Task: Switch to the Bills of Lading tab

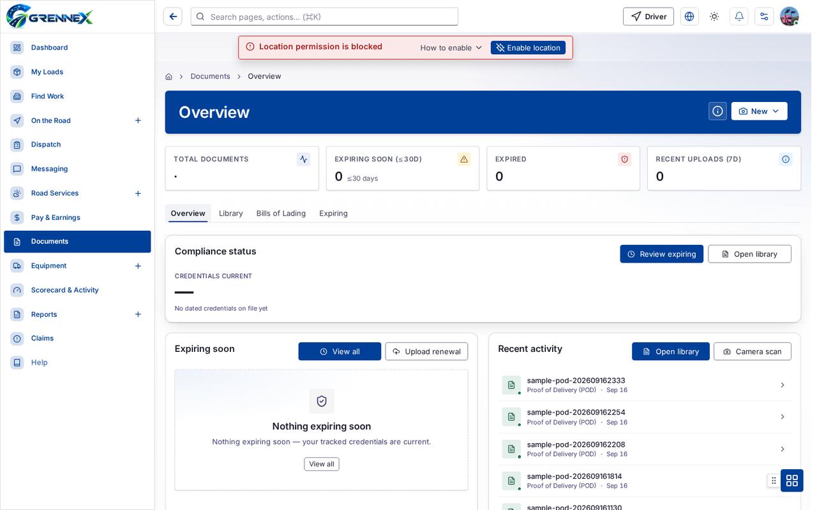Action: click(281, 213)
